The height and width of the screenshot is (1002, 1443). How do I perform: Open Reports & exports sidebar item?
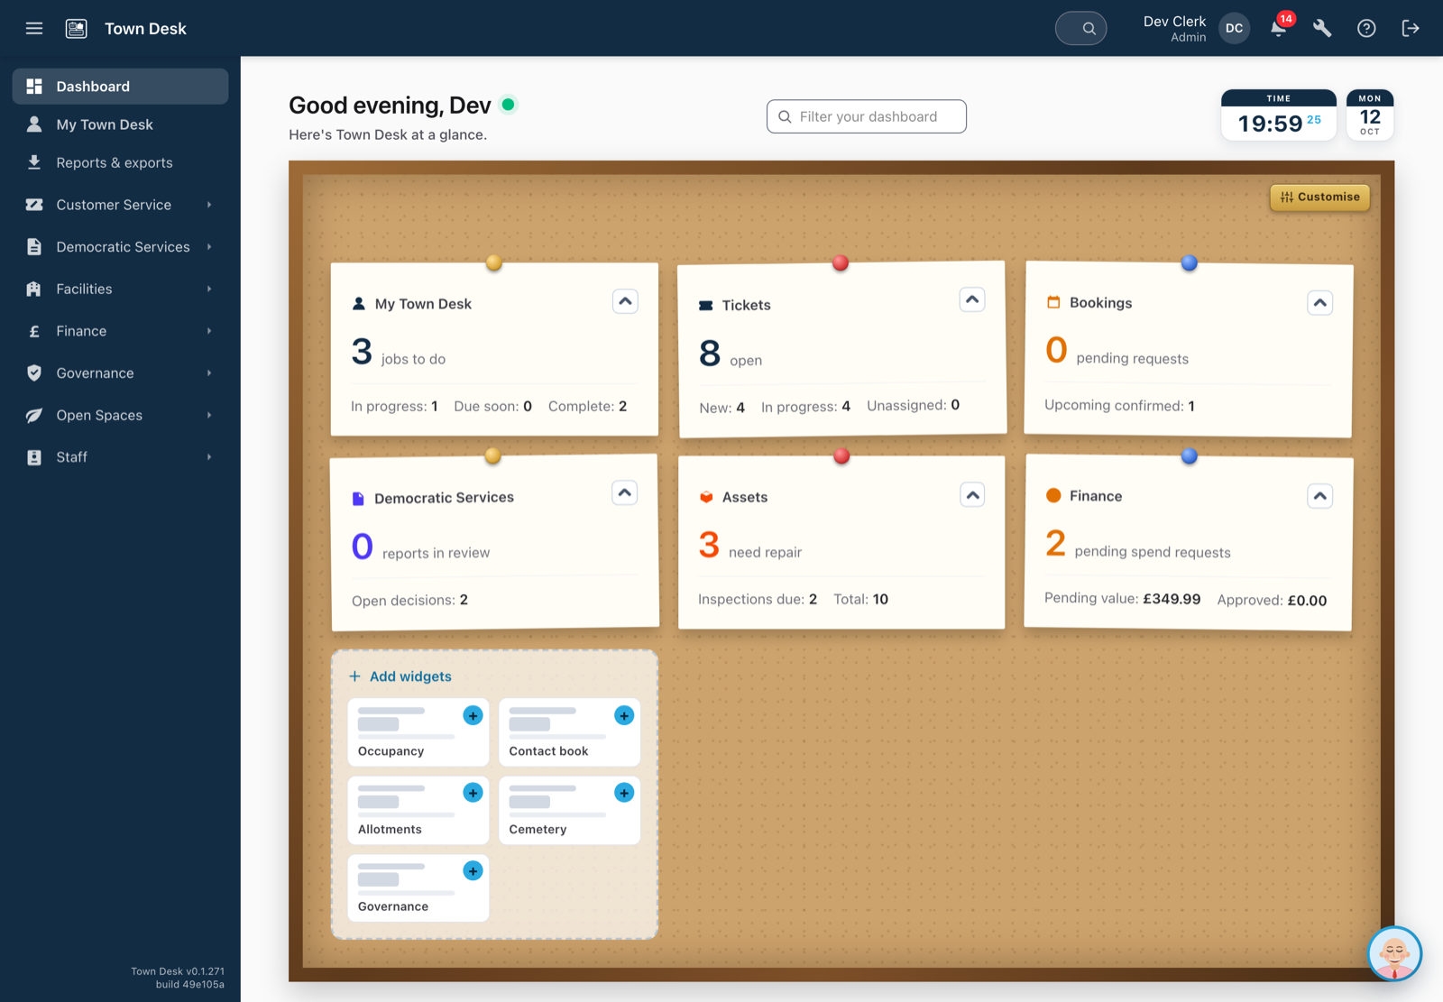coord(120,162)
